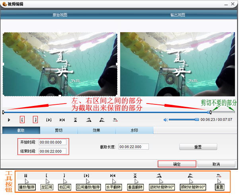Click the 输出视图 header label
Viewport: 240px width, 196px height.
[x=178, y=15]
